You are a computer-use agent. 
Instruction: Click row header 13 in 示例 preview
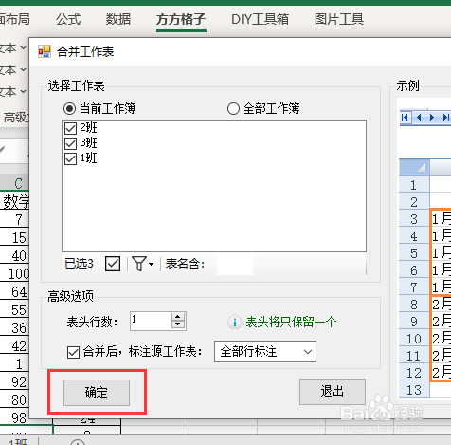pos(414,390)
